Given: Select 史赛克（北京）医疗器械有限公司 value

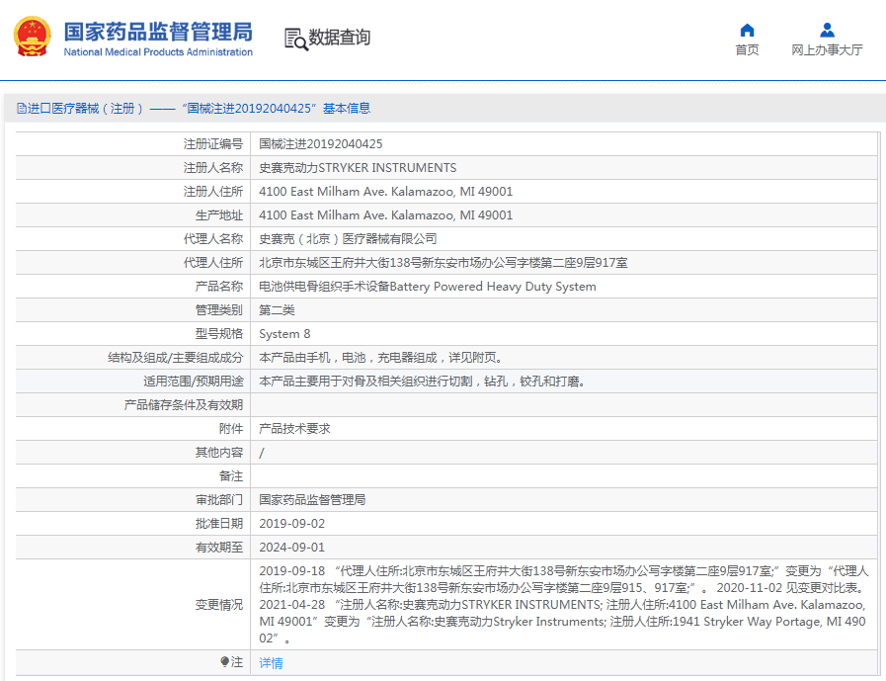Looking at the screenshot, I should tap(348, 239).
